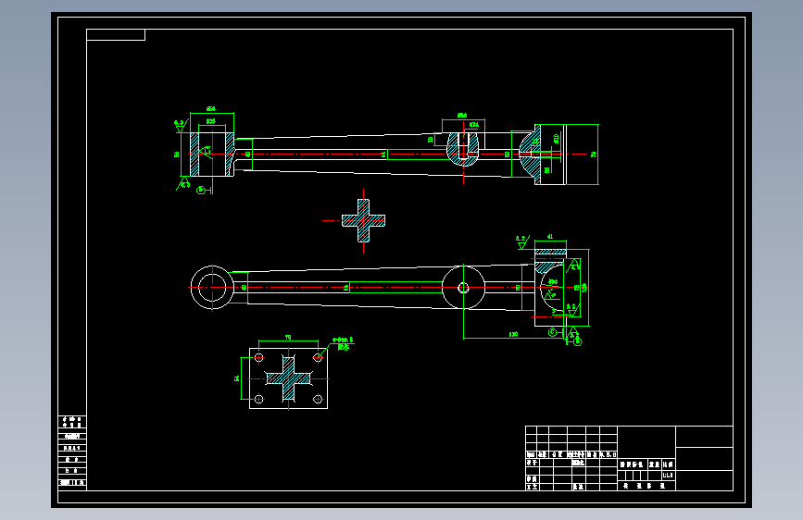Viewport: 803px width, 520px height.
Task: Select the datum circle below the left bushing
Action: [201, 191]
